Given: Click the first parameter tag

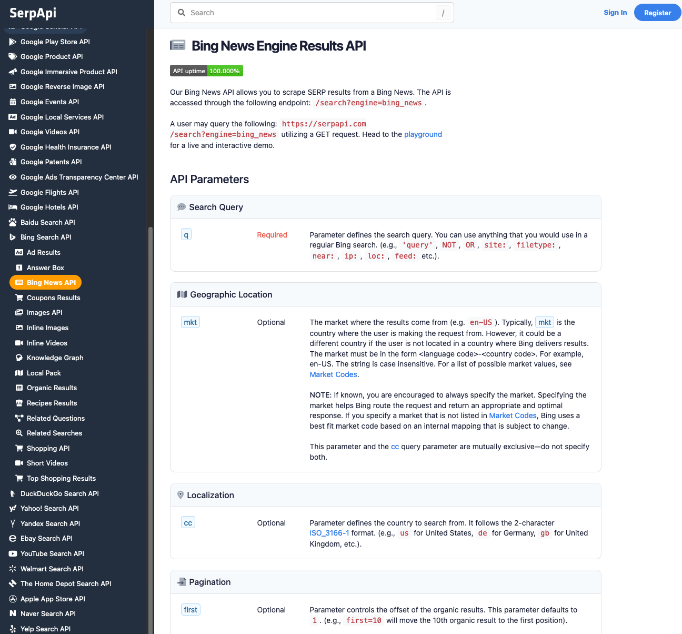Looking at the screenshot, I should pyautogui.click(x=190, y=610).
